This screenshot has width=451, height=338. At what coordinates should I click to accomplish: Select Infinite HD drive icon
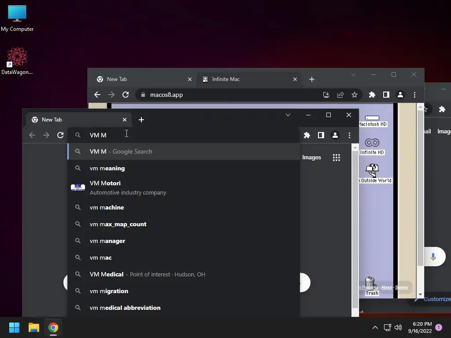tap(372, 147)
